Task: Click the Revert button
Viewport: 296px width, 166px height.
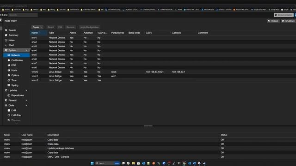Action: coord(51,27)
